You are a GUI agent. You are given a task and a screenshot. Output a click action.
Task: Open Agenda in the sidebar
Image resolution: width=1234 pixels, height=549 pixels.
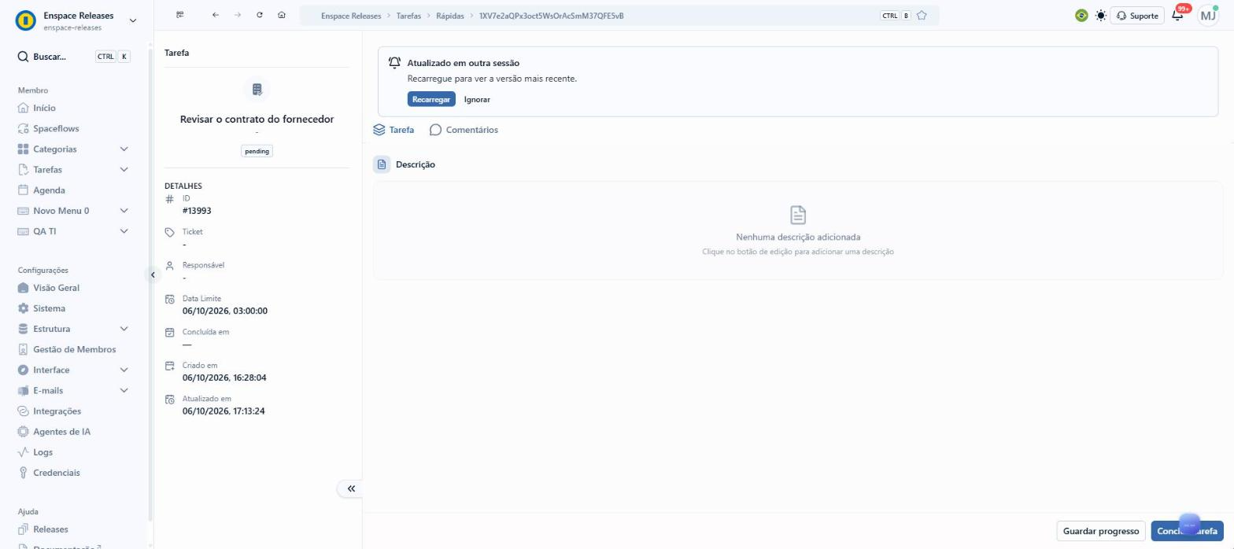click(49, 190)
